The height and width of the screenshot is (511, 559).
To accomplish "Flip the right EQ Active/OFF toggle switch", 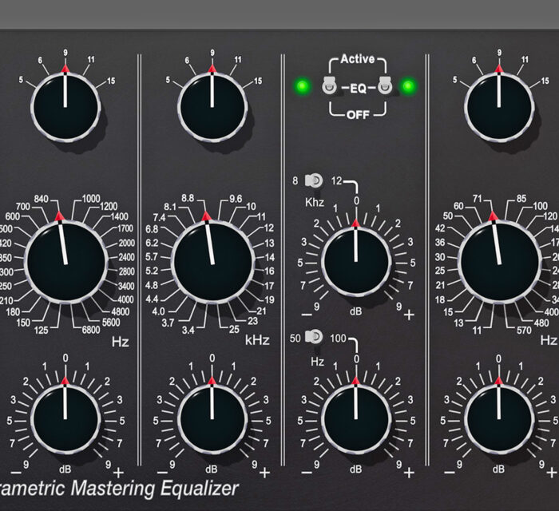I will pos(384,86).
